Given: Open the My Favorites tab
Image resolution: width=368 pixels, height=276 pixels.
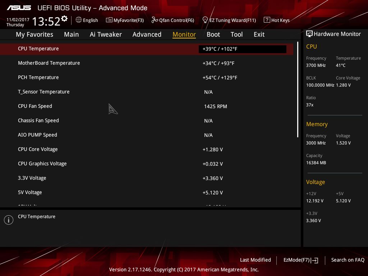Looking at the screenshot, I should [34, 34].
